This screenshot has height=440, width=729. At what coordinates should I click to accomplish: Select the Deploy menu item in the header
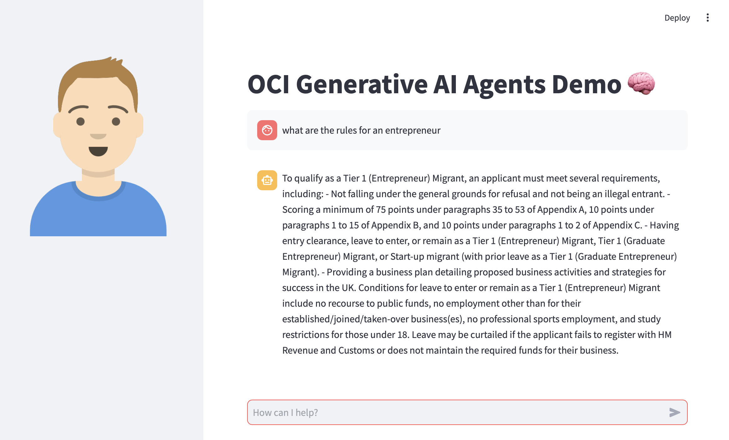pos(677,18)
